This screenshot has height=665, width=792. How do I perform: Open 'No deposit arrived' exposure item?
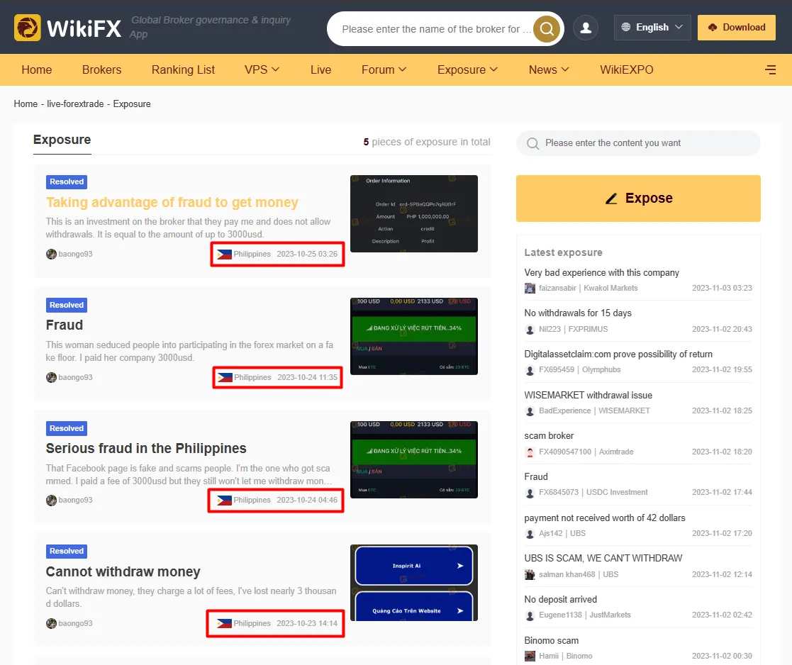click(x=561, y=600)
